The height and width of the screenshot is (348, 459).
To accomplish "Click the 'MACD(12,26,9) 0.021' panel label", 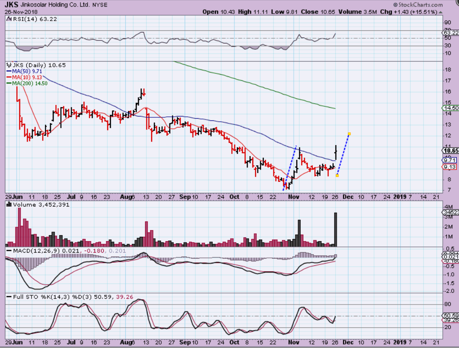I will [46, 250].
